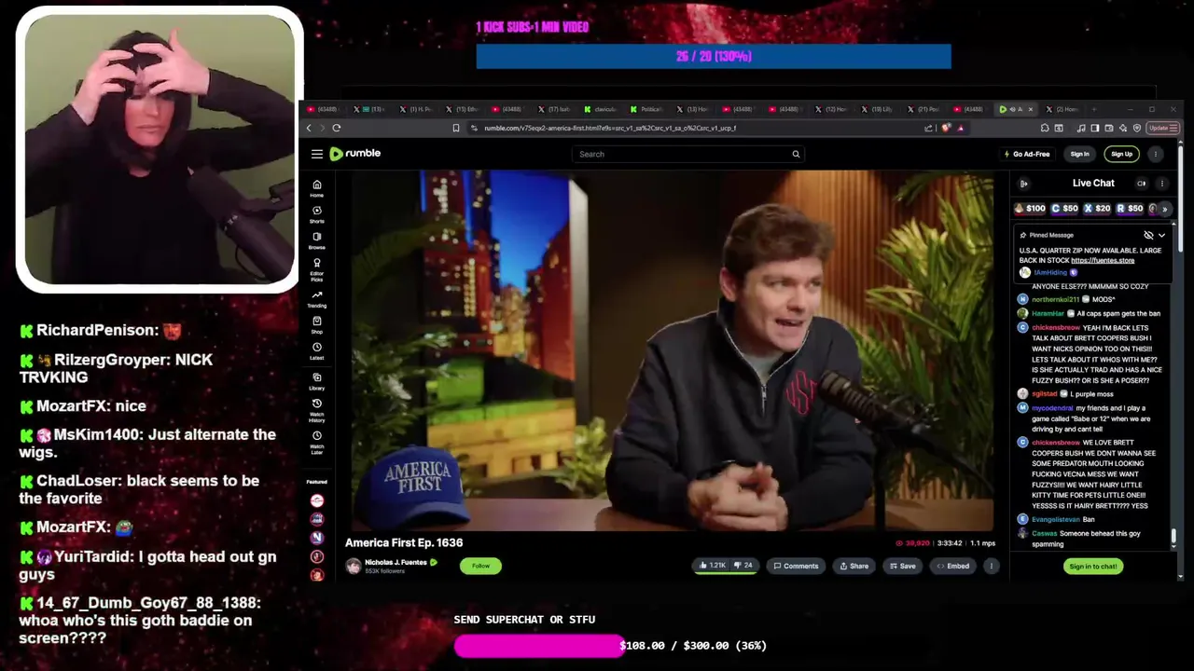
Task: Open Editor Picks in the sidebar
Action: [x=317, y=269]
